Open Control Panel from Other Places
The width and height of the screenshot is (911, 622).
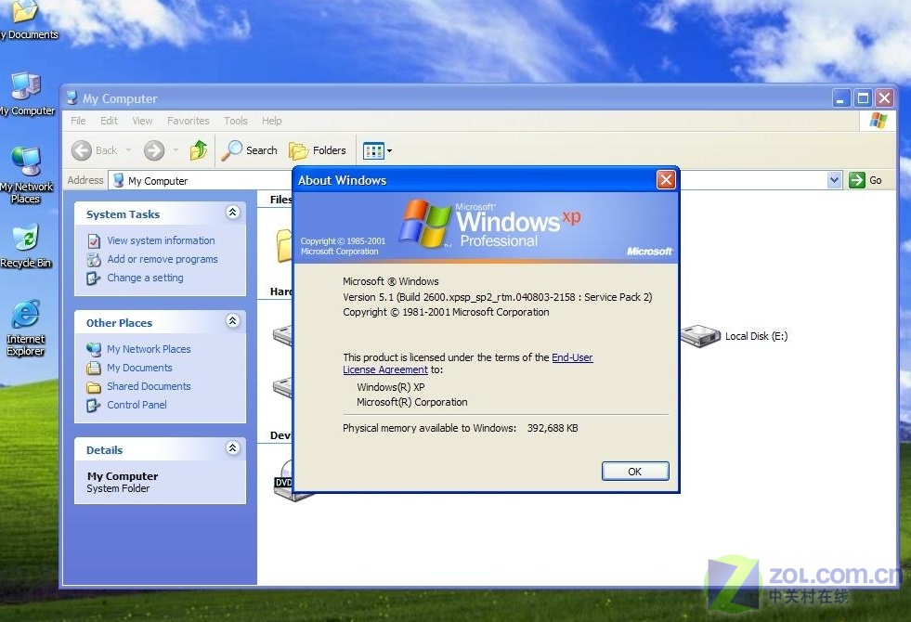pyautogui.click(x=136, y=405)
